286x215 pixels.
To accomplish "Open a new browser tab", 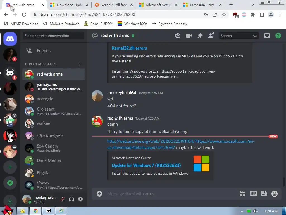I will click(x=231, y=5).
